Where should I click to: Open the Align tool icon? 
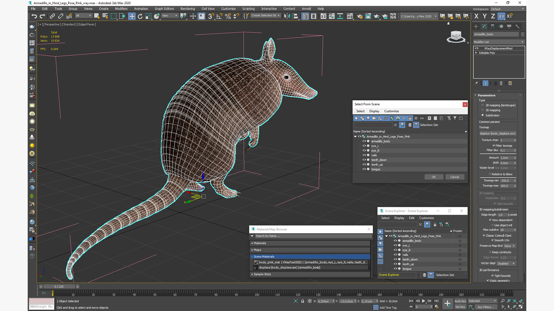point(295,16)
